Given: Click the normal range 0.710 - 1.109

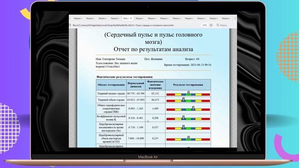Looking at the screenshot, I should tap(136, 127).
